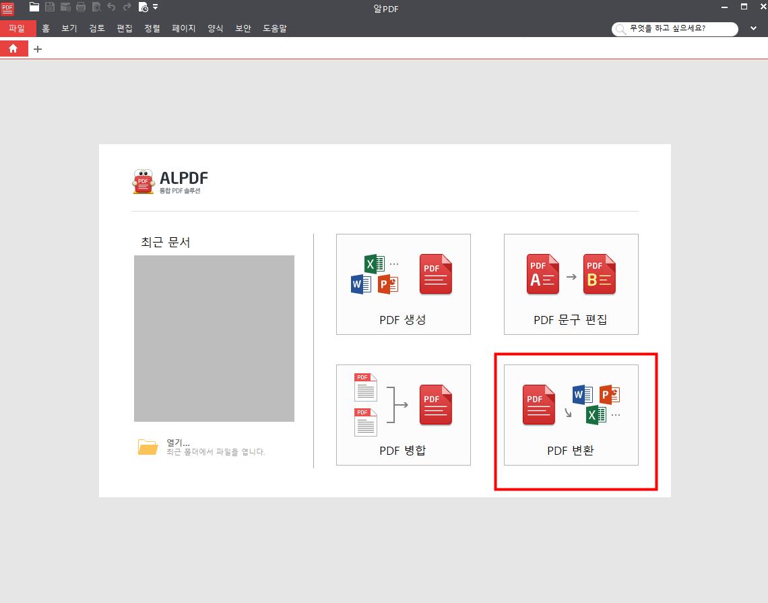Open the 홈 ribbon tab
768x603 pixels.
46,28
